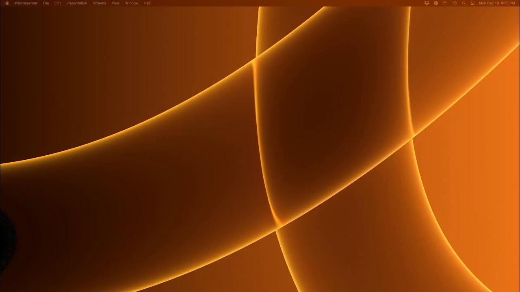Open the View menu
Image resolution: width=520 pixels, height=292 pixels.
[x=115, y=3]
